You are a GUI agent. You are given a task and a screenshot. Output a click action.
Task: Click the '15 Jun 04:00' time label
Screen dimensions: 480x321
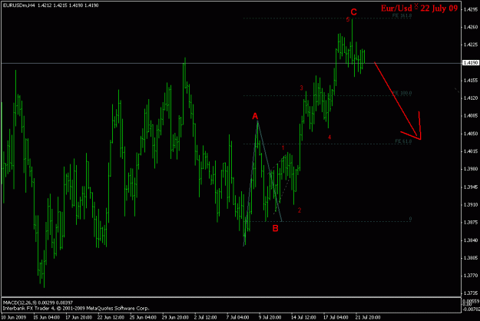tap(47, 317)
